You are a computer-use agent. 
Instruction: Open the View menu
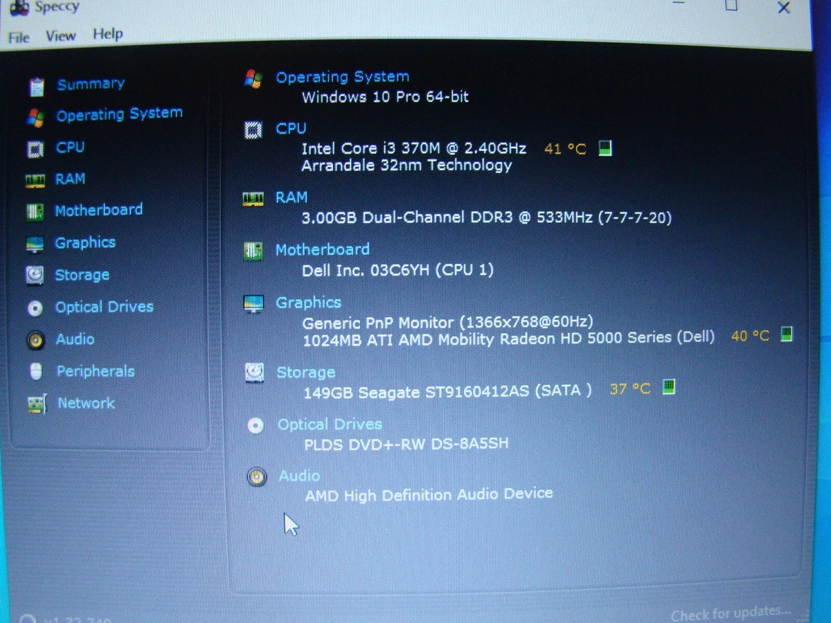[61, 36]
